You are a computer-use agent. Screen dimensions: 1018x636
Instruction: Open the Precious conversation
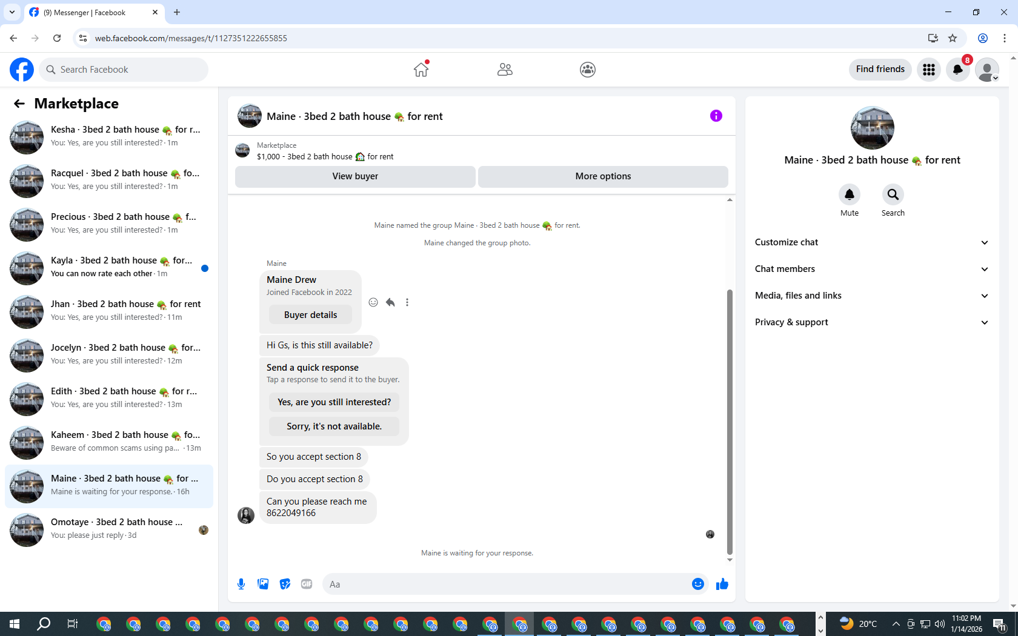[109, 224]
